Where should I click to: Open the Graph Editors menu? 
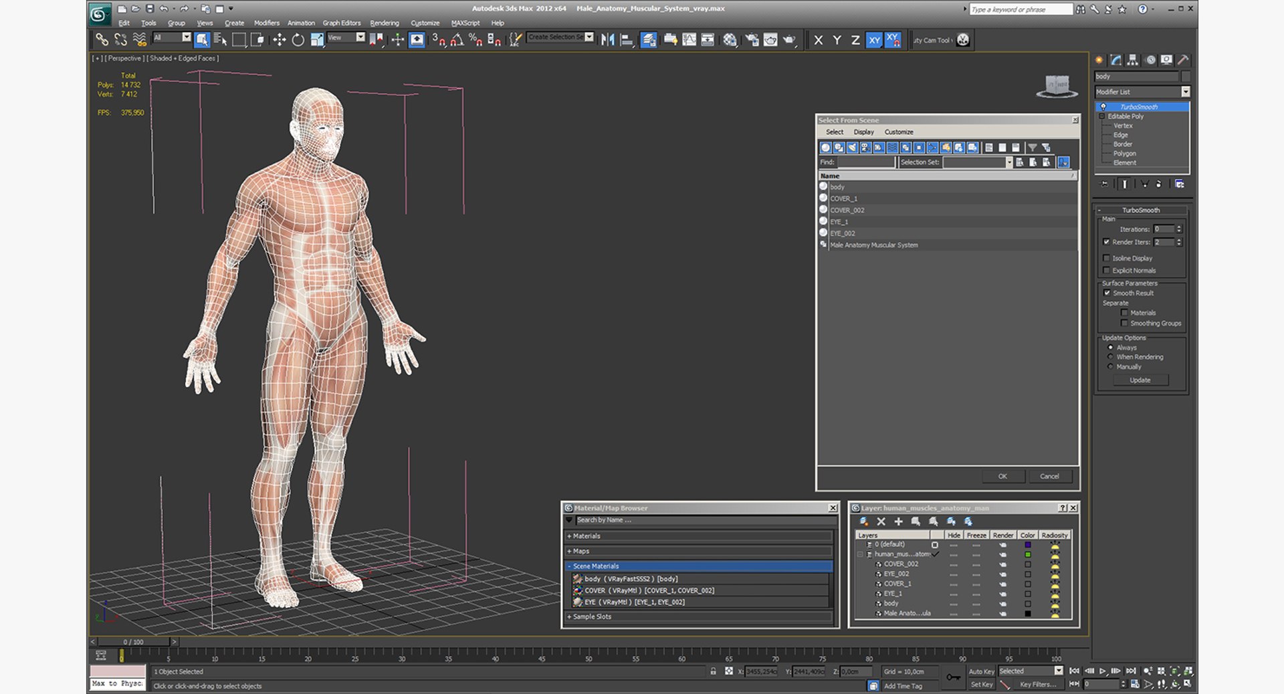342,23
